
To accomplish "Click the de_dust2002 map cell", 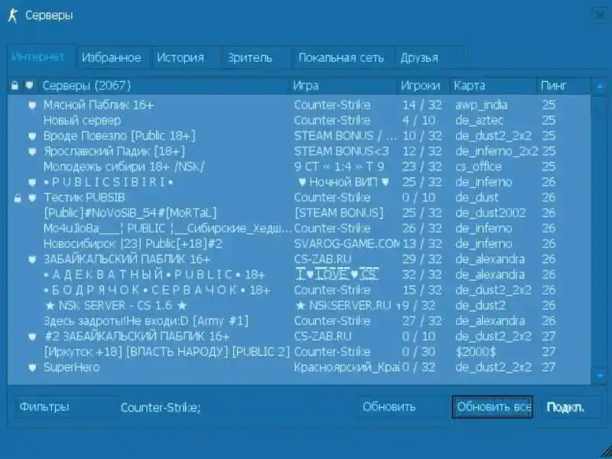I will click(490, 213).
